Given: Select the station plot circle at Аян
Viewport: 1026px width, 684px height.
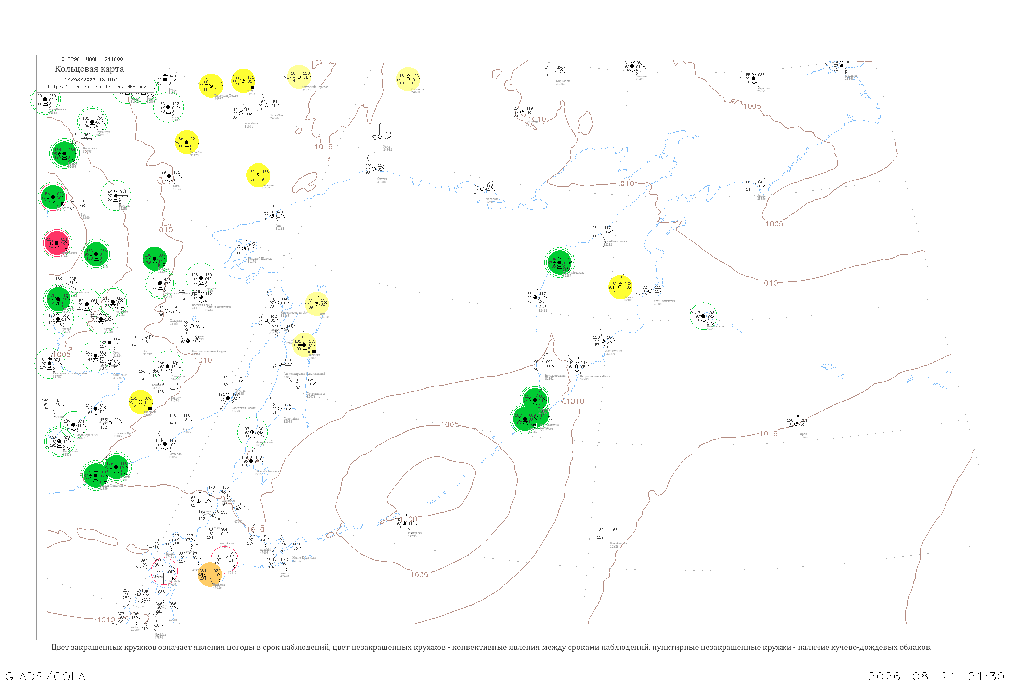Looking at the screenshot, I should [x=272, y=216].
